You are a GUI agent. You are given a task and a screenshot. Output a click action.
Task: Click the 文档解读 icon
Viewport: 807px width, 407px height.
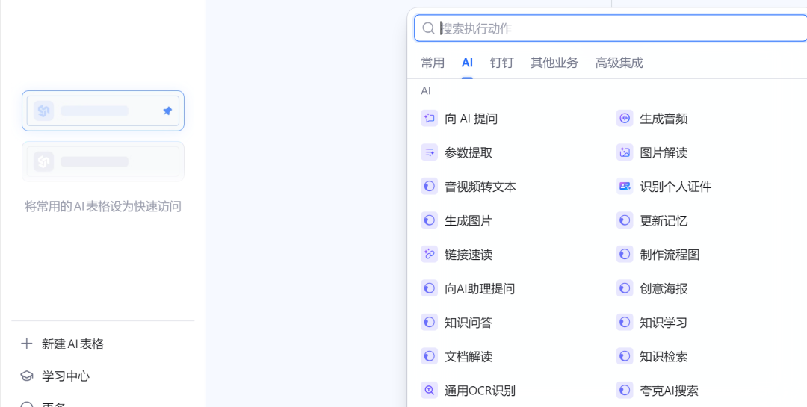429,356
